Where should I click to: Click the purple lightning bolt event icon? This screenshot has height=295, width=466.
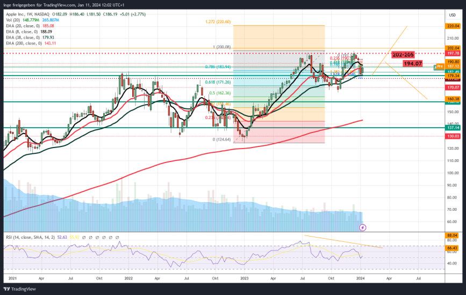(x=363, y=227)
